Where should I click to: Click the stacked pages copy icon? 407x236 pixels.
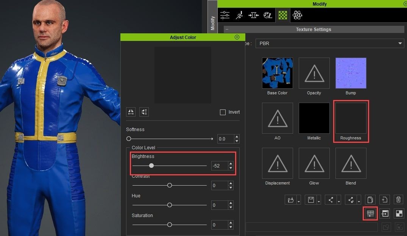370,200
